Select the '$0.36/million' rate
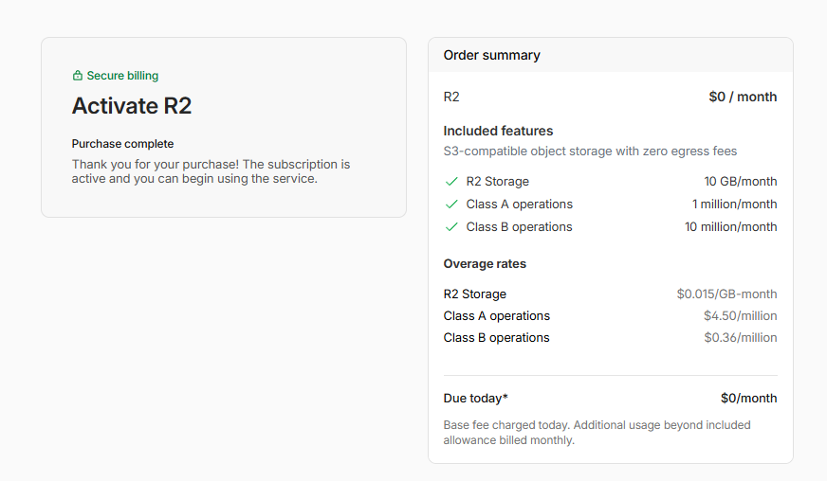The width and height of the screenshot is (827, 481). [740, 337]
